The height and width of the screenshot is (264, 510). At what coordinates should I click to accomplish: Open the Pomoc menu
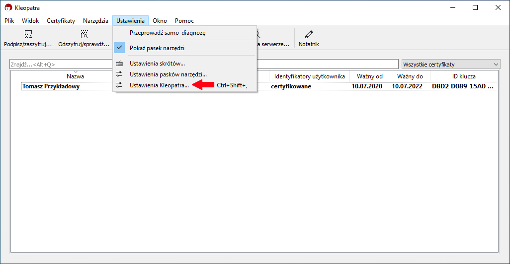184,20
